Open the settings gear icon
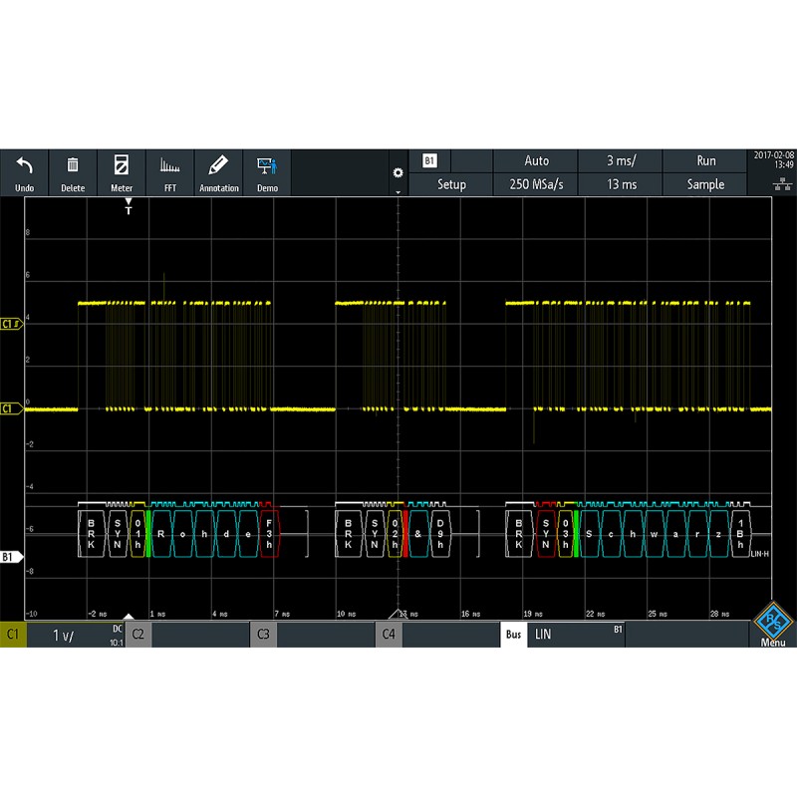 398,171
